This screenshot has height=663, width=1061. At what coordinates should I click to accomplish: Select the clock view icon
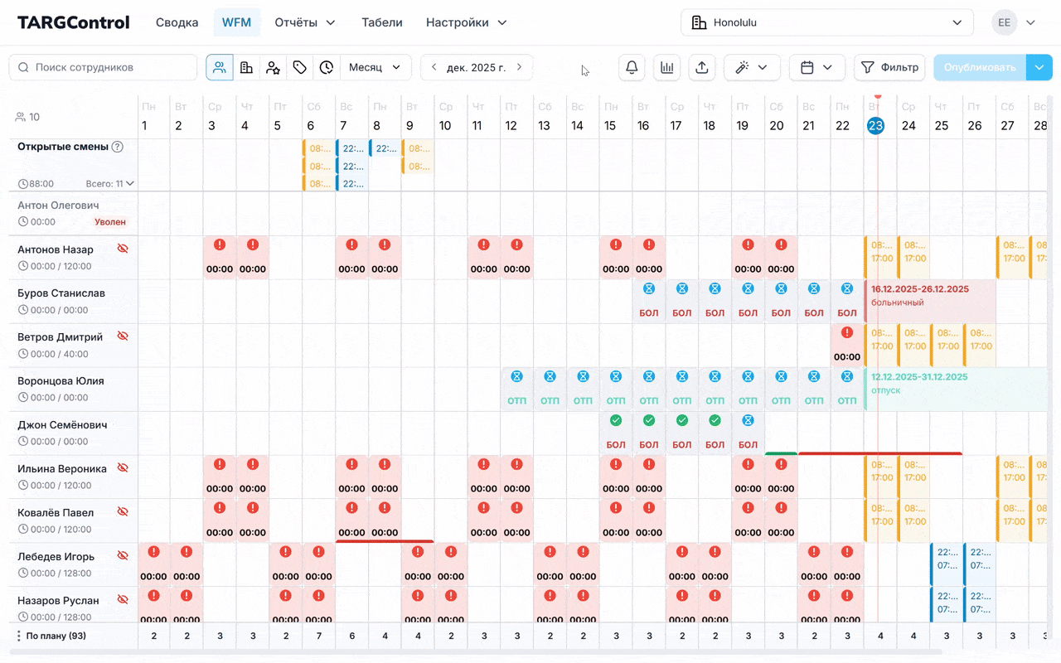click(327, 67)
